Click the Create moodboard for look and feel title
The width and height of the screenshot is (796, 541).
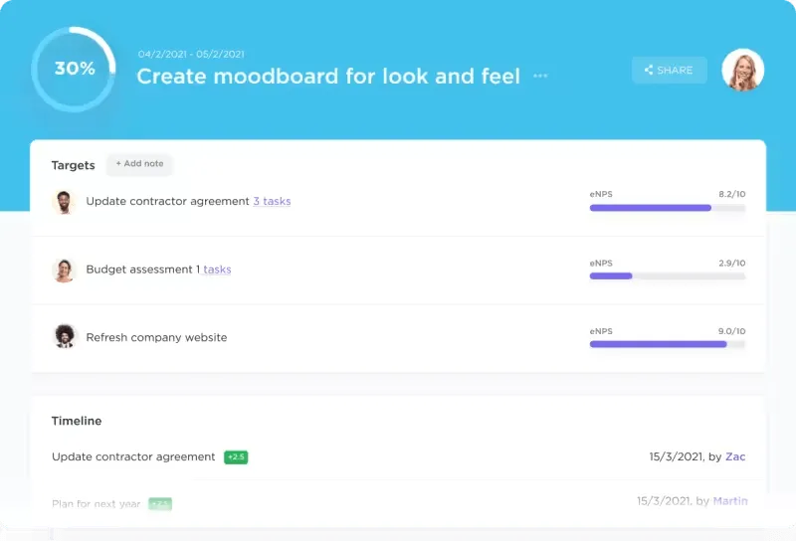(328, 77)
